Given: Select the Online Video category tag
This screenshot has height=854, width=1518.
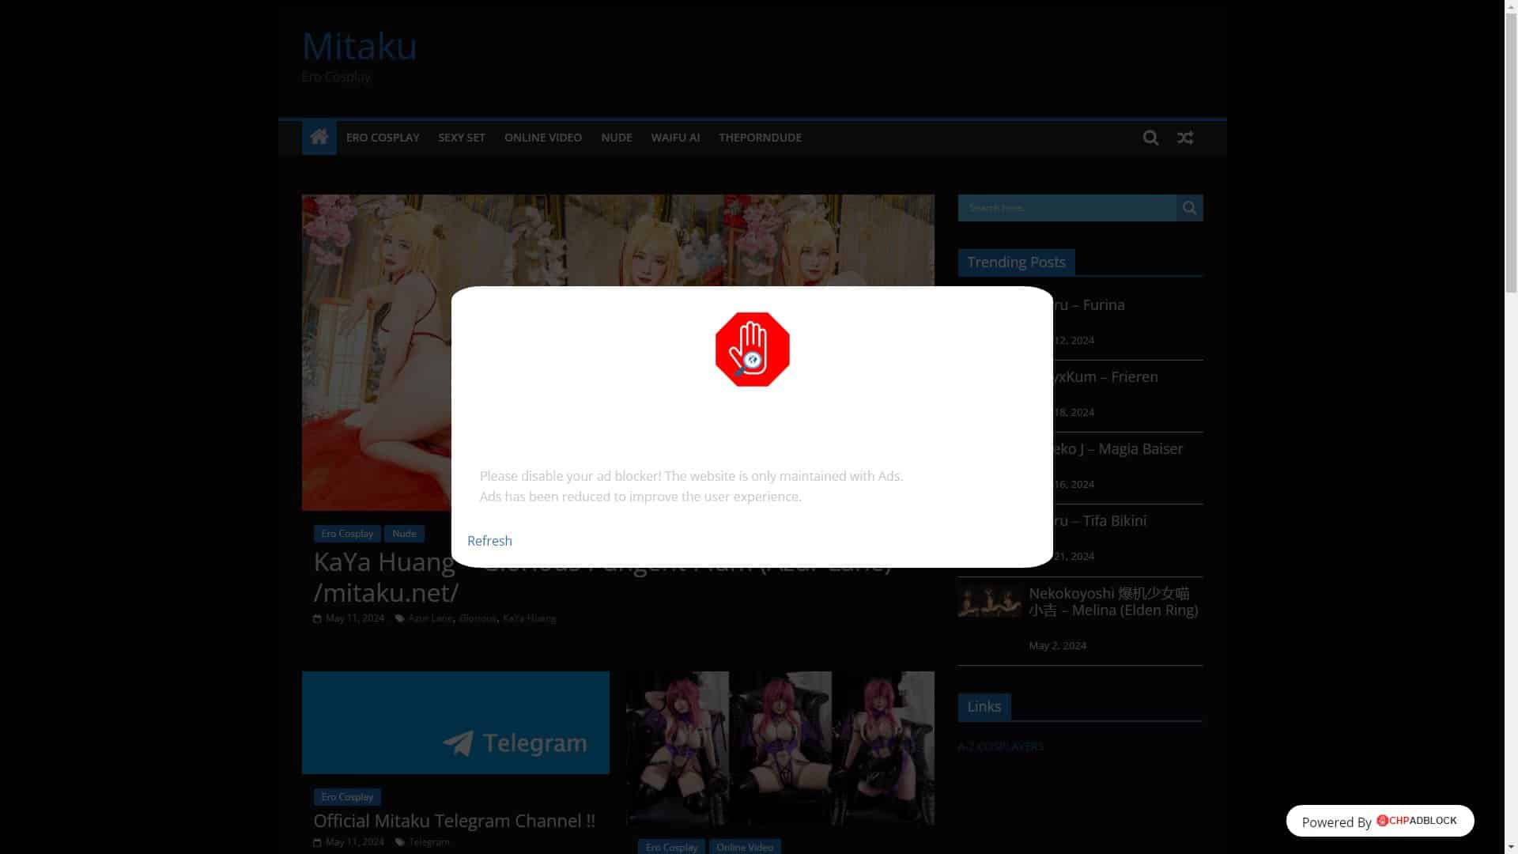Looking at the screenshot, I should pyautogui.click(x=744, y=846).
